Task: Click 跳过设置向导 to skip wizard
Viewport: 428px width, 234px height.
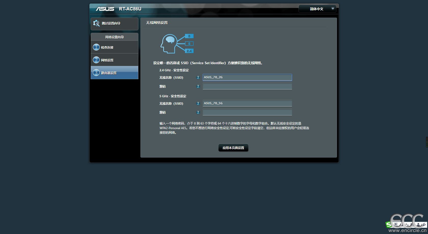Action: tap(111, 23)
